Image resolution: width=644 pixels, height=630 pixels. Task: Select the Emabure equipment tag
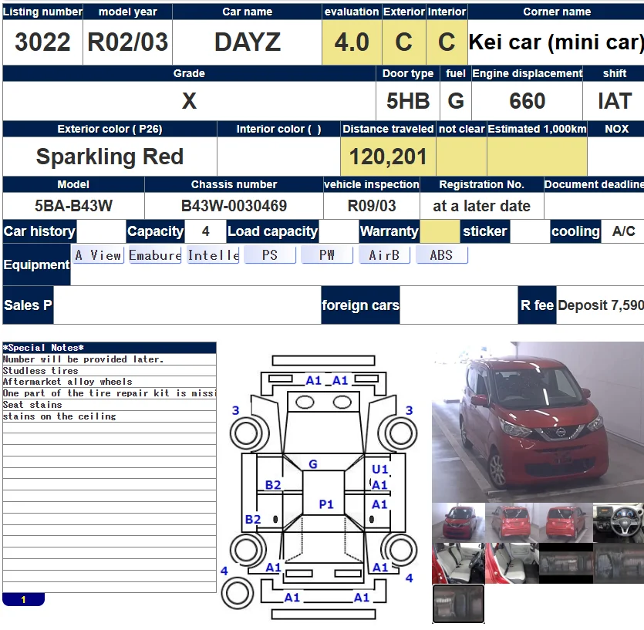coord(155,255)
